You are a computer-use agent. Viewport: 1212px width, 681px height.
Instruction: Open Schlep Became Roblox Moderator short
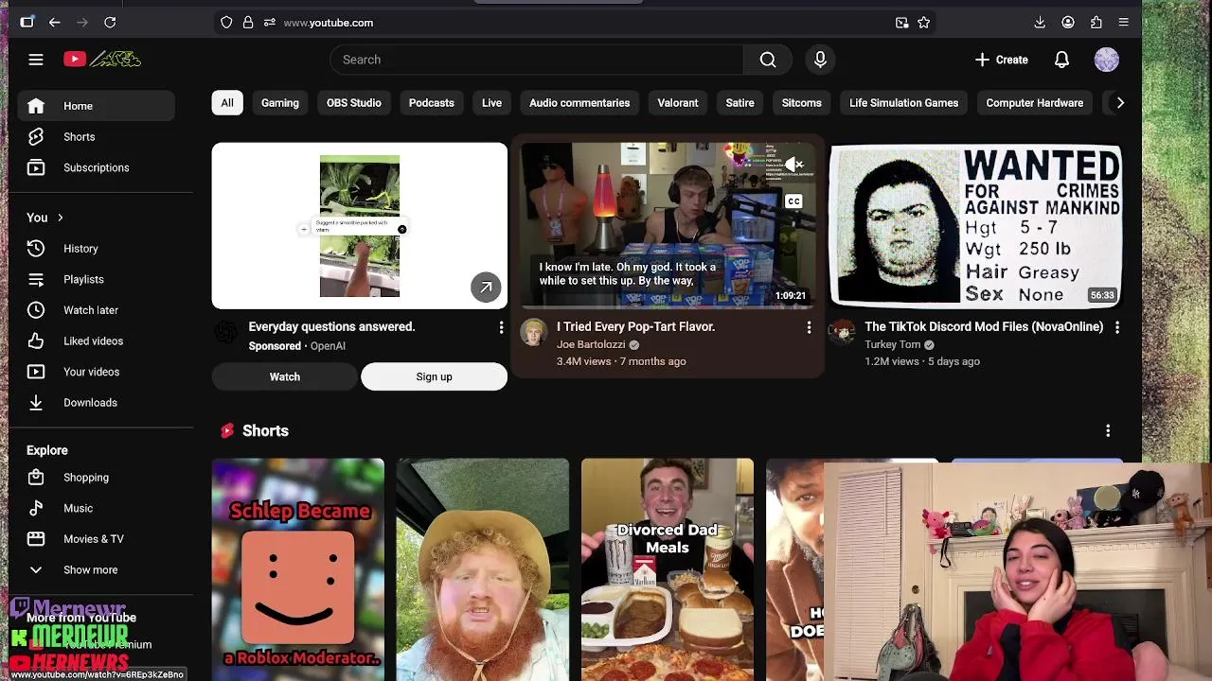298,569
